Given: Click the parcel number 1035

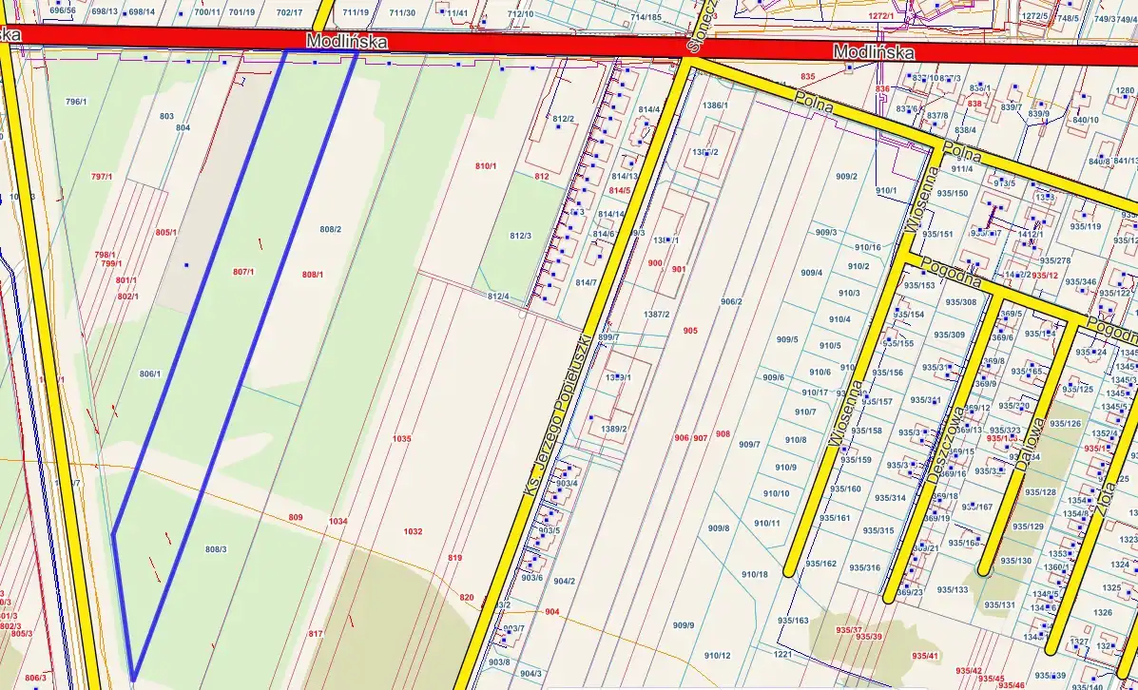Looking at the screenshot, I should [x=402, y=438].
